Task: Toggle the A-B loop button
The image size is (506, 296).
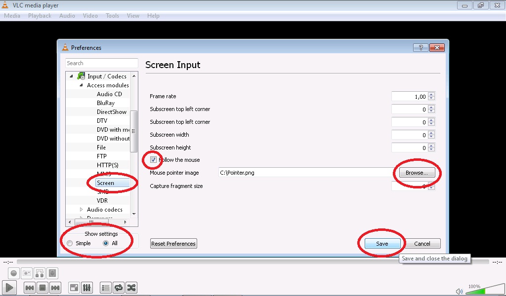Action: point(40,273)
